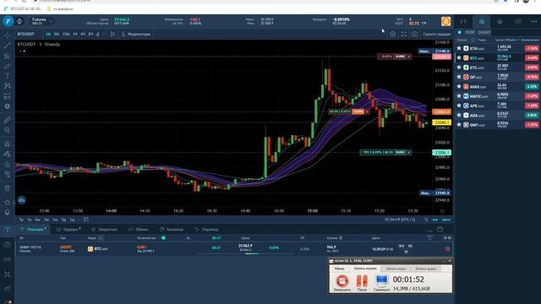Toggle favorite star for OP pair

click(459, 77)
